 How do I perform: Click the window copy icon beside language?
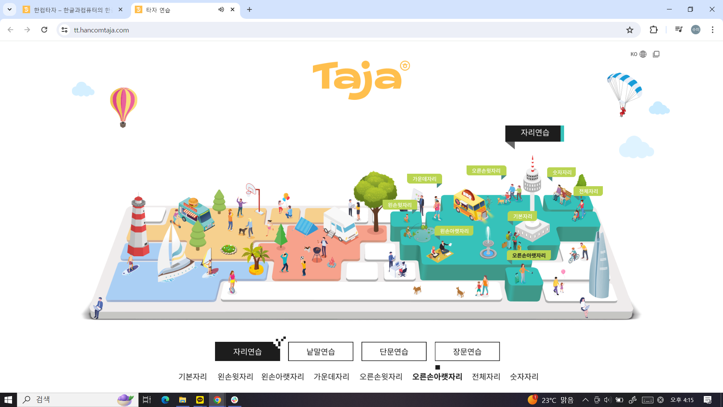tap(656, 54)
